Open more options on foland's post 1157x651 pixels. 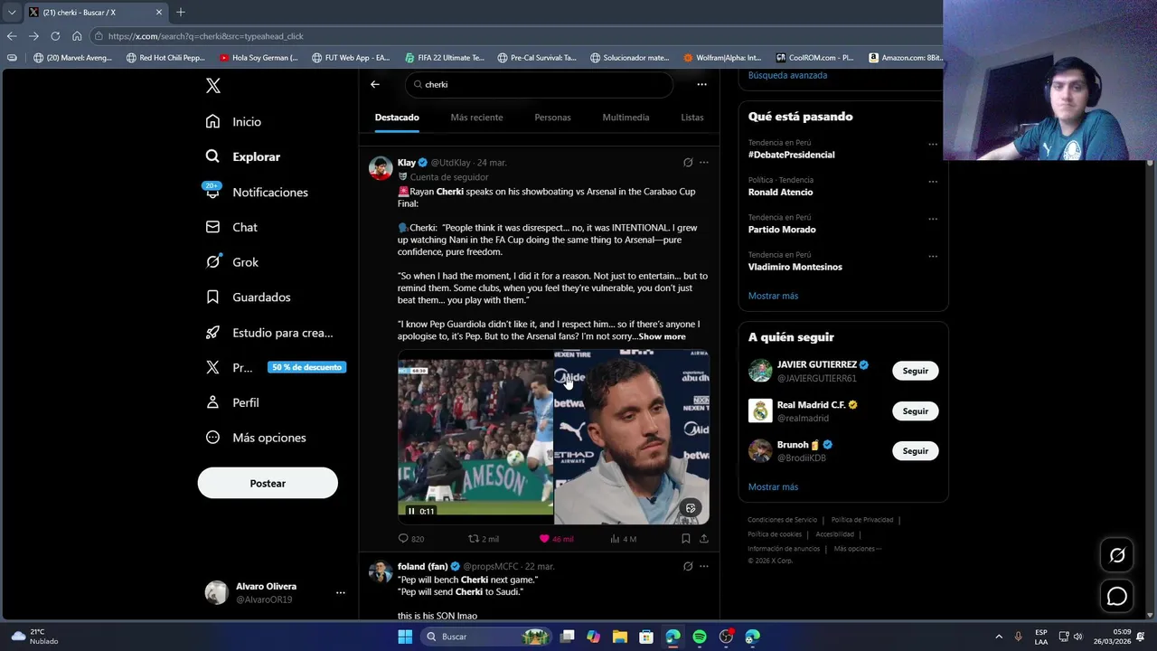[704, 567]
